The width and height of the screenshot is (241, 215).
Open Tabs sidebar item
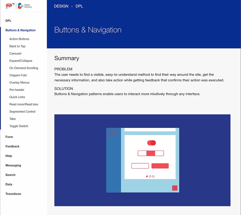13,119
